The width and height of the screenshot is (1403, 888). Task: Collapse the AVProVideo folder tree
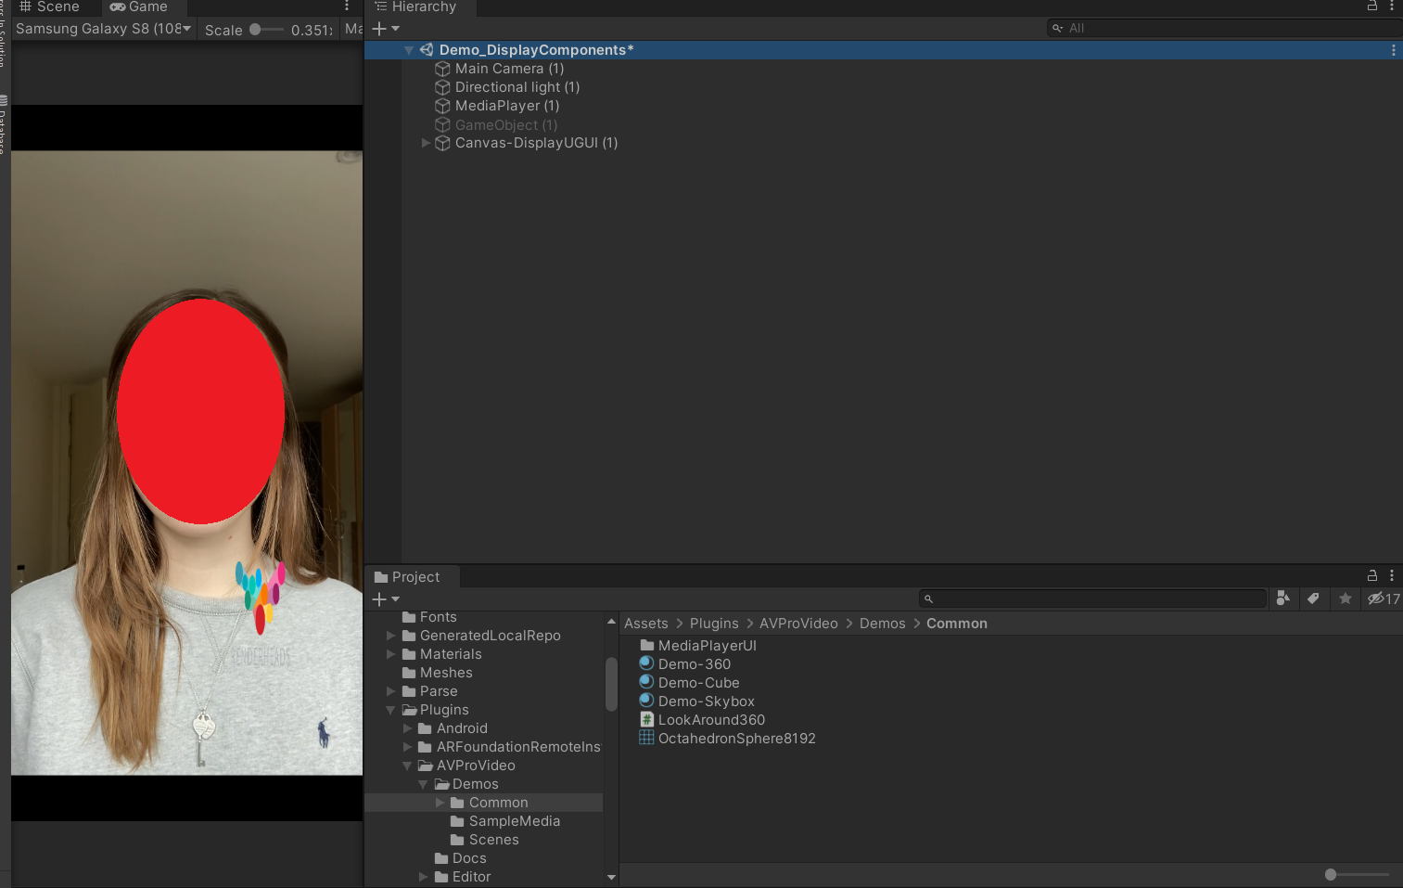click(406, 765)
